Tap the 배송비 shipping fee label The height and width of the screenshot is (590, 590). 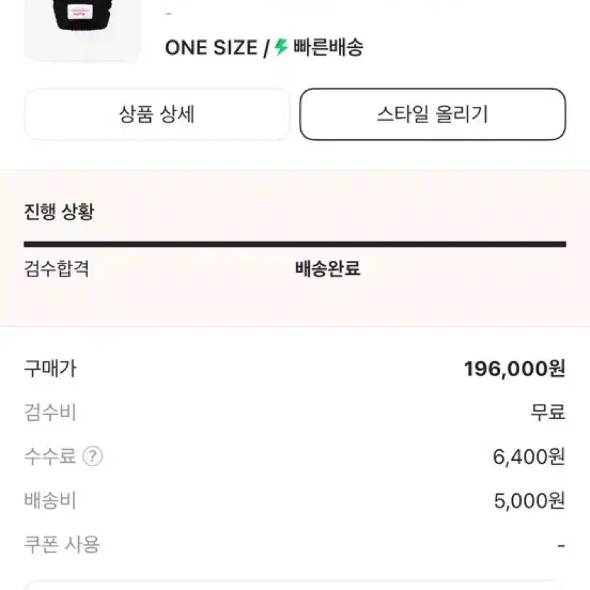coord(50,500)
